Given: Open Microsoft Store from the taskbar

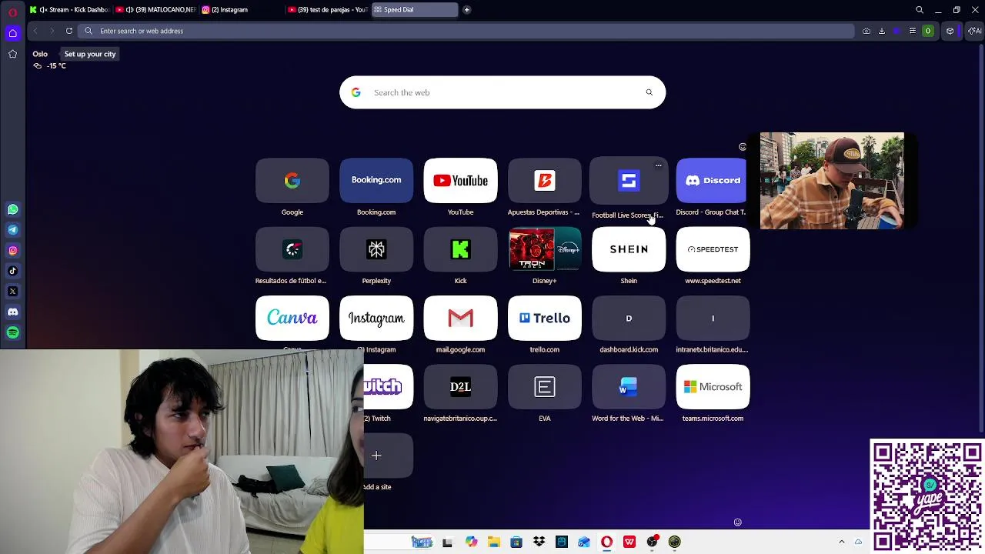Looking at the screenshot, I should 516,542.
